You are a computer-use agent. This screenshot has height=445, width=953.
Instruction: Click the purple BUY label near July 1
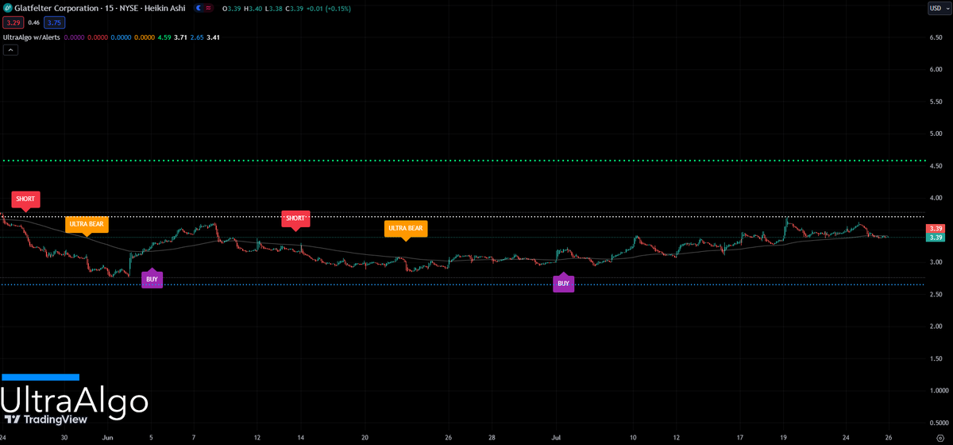point(563,282)
